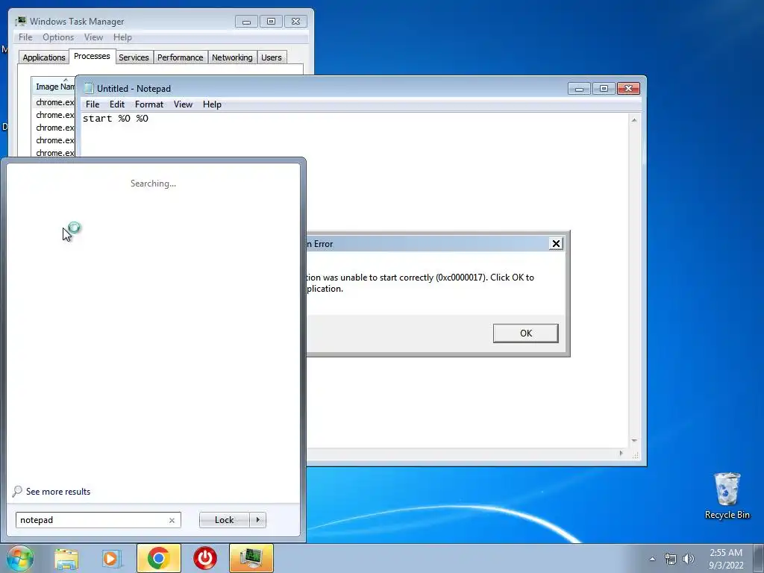Viewport: 764px width, 573px height.
Task: Close the Untitled Notepad window
Action: pos(628,89)
